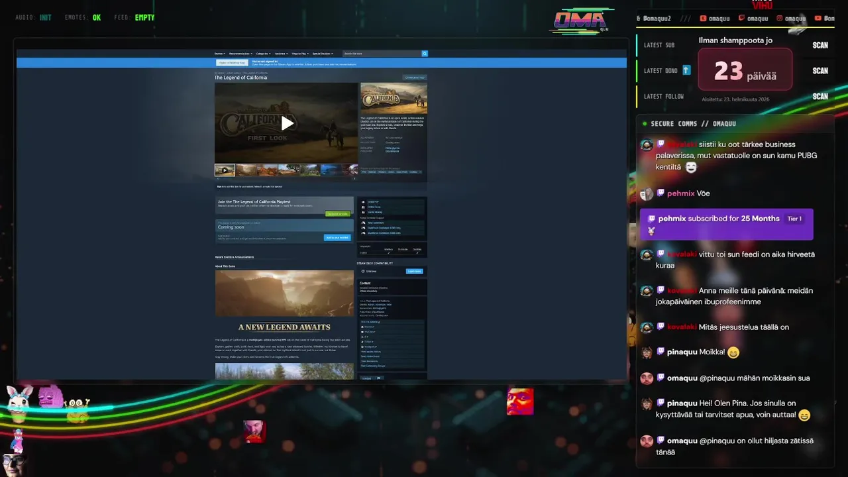Select the second screenshot thumbnail in strip

[267, 170]
